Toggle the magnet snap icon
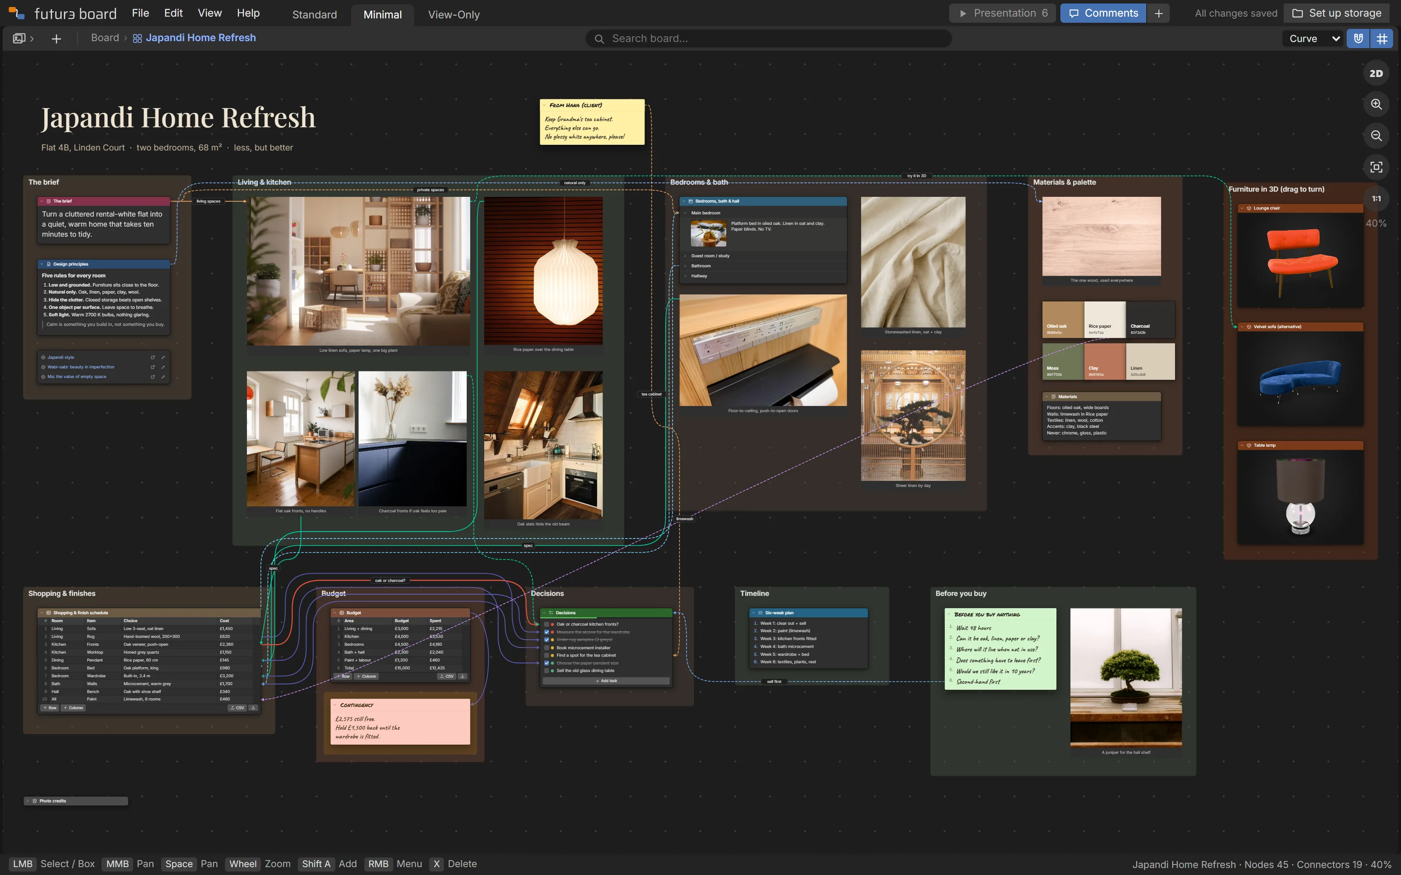This screenshot has width=1401, height=875. click(1358, 39)
